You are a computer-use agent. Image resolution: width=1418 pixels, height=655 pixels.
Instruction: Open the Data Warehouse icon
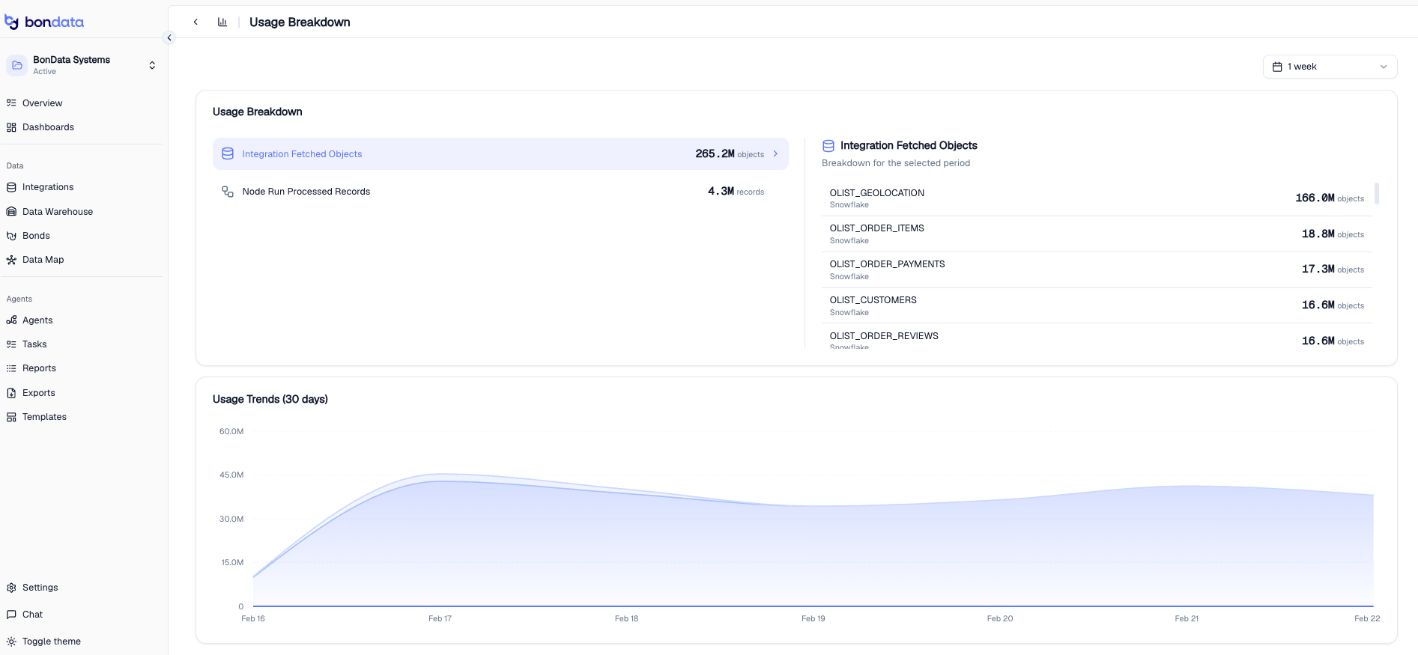11,212
